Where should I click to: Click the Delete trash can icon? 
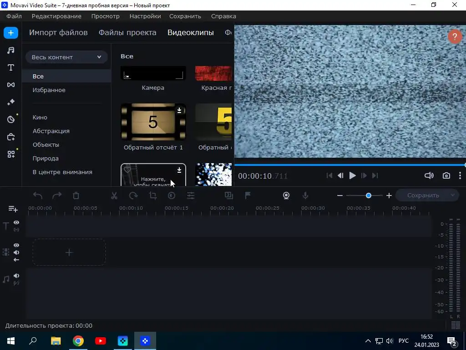coord(76,196)
